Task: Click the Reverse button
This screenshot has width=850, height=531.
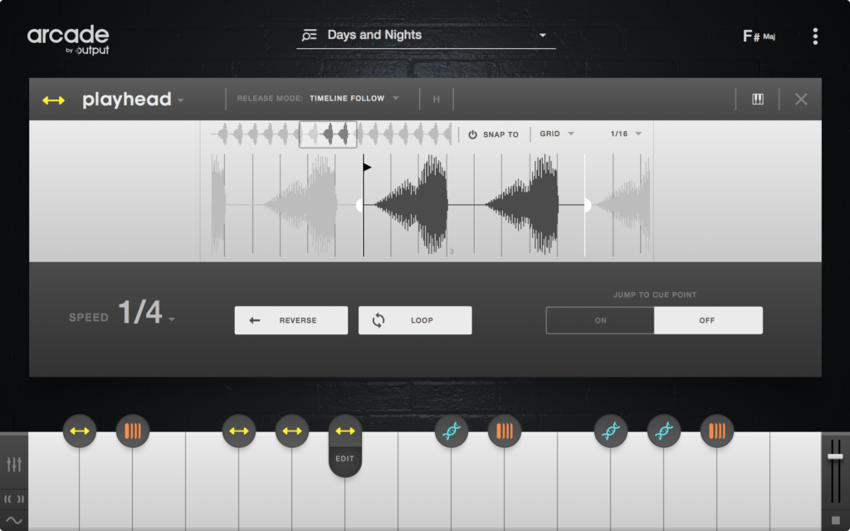Action: [x=291, y=319]
